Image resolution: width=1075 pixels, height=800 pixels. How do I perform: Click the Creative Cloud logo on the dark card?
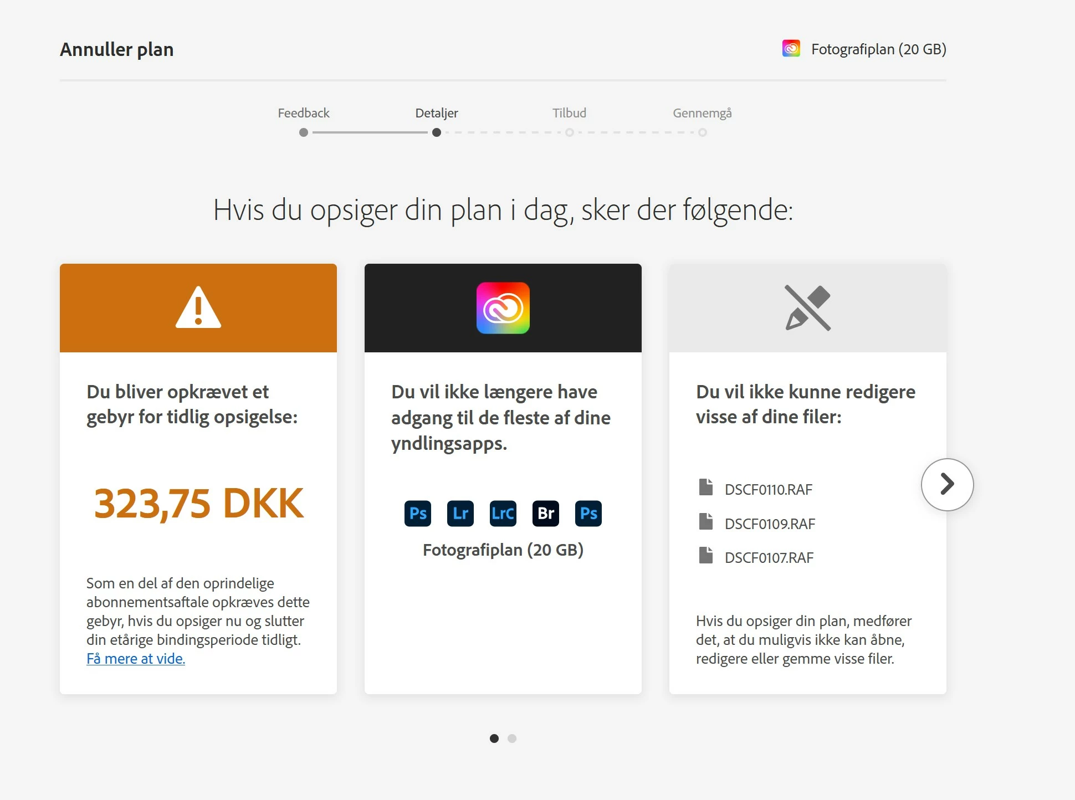point(503,308)
